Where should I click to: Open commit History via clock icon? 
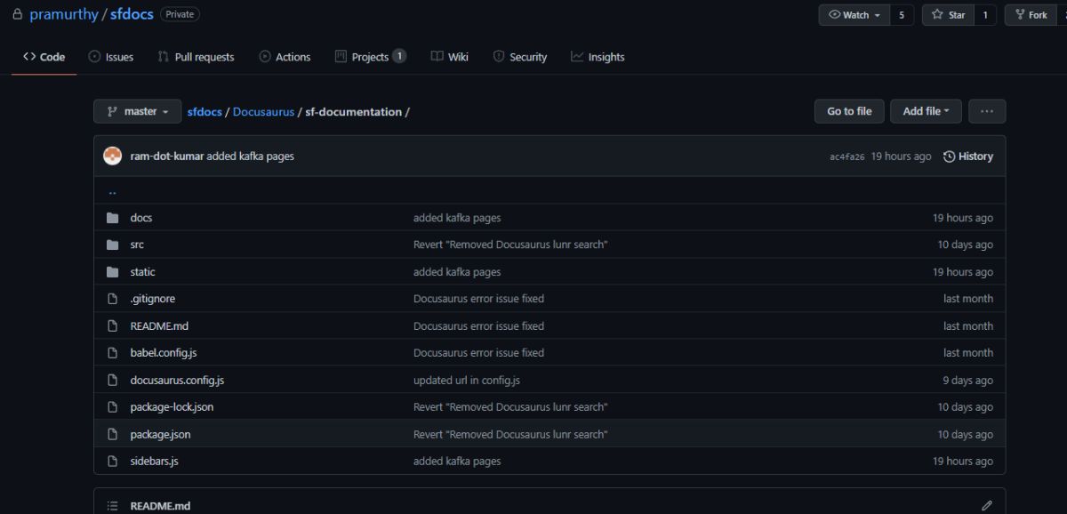[x=950, y=157]
